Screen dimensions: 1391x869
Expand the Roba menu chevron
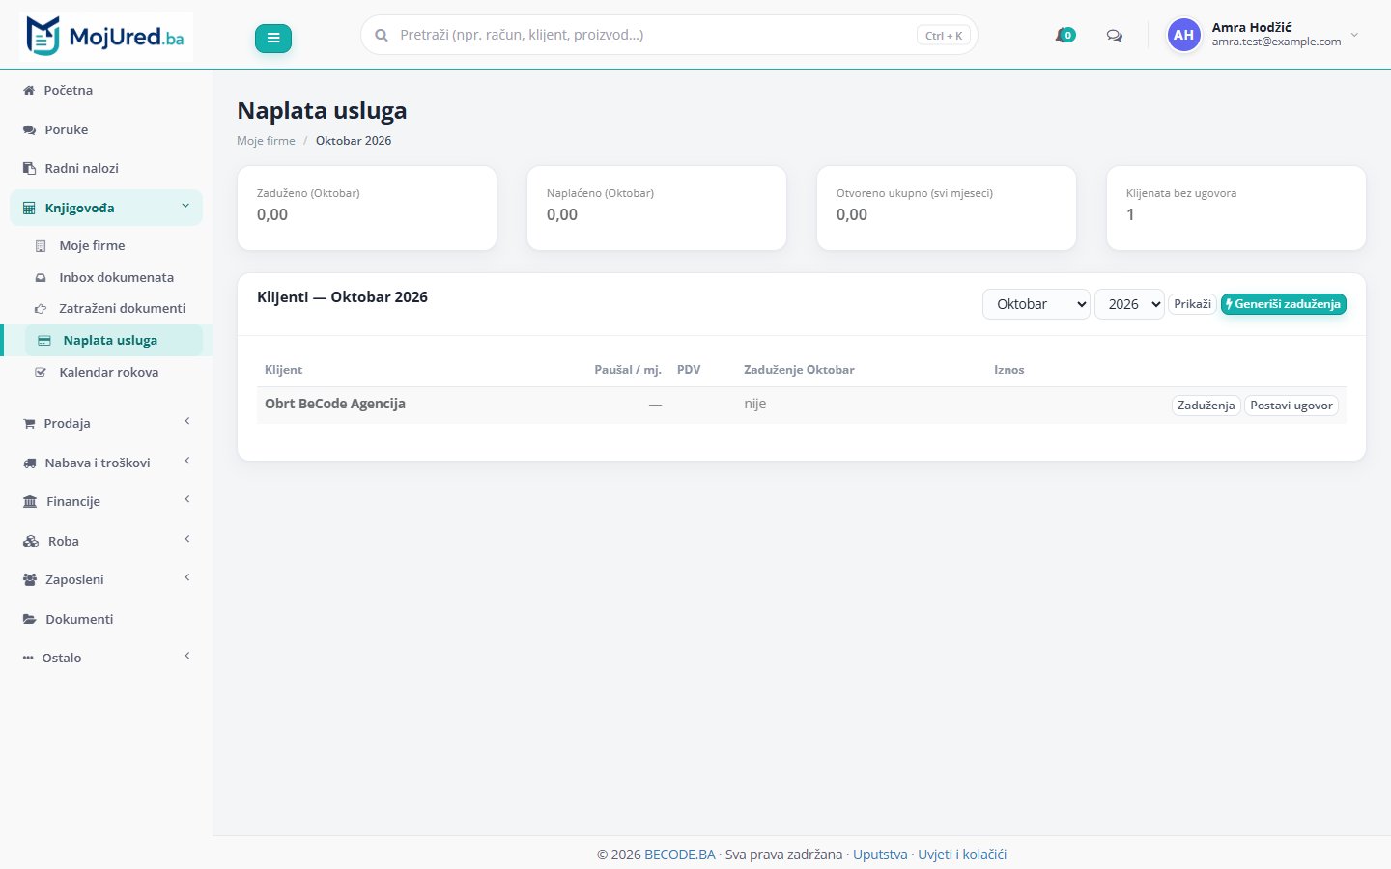(187, 539)
